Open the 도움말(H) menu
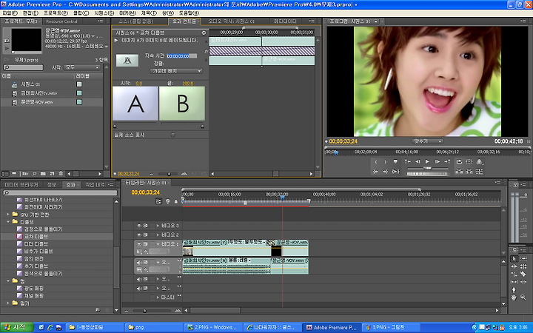This screenshot has height=333, width=533. coord(189,13)
